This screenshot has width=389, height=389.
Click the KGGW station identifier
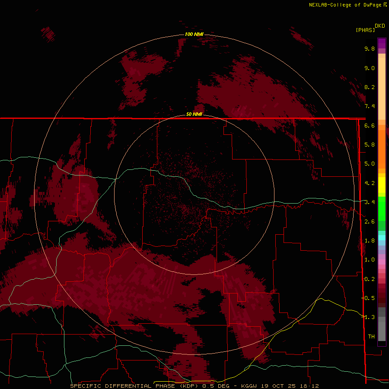tap(249, 386)
